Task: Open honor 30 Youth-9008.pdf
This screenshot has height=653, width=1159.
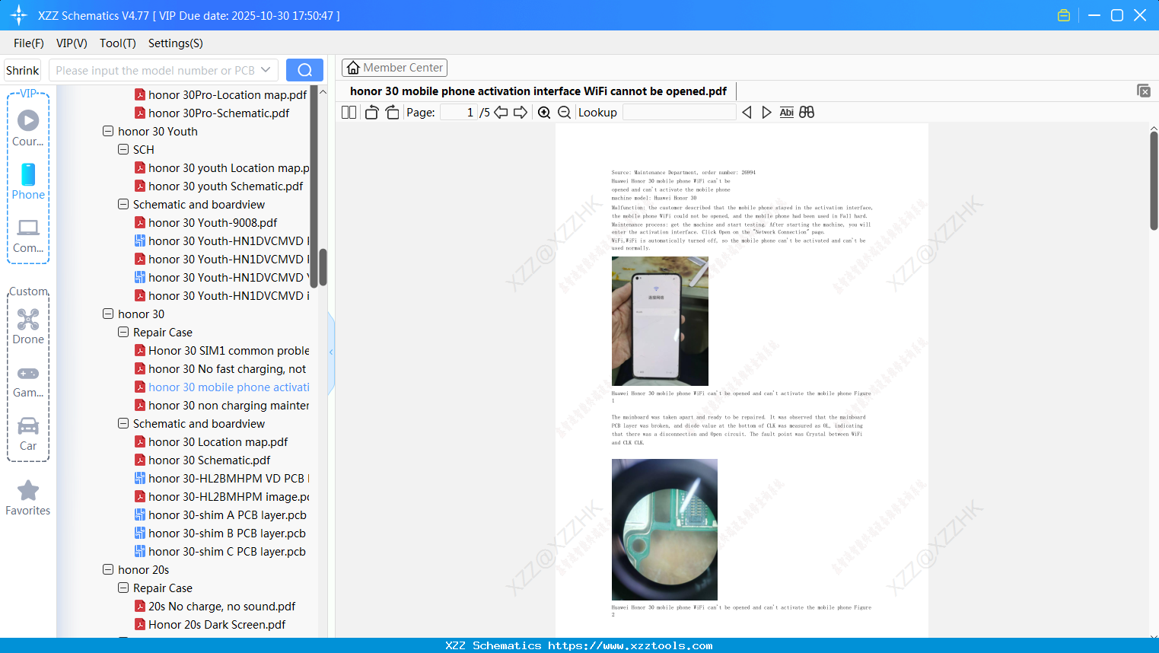Action: (x=205, y=222)
